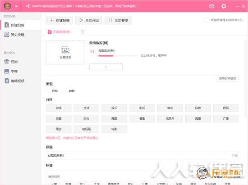Click the 全部暂停 pause button
Image resolution: width=248 pixels, height=185 pixels.
(118, 20)
